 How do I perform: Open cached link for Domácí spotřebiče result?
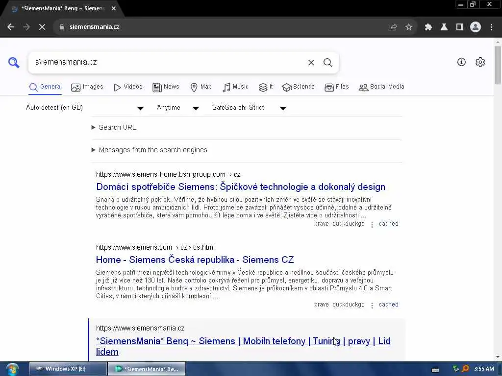coord(389,224)
